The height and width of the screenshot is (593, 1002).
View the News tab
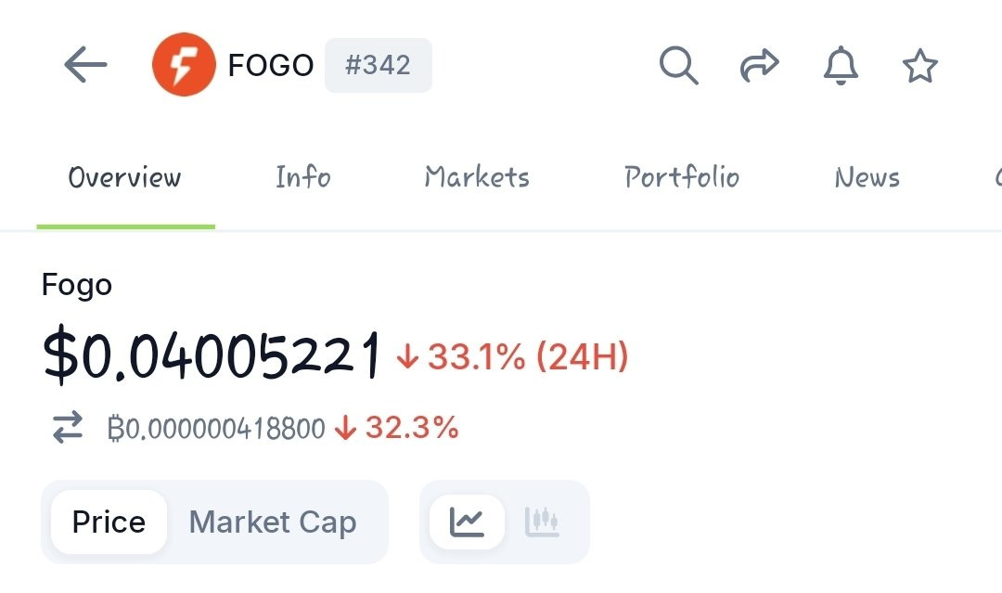tap(867, 177)
